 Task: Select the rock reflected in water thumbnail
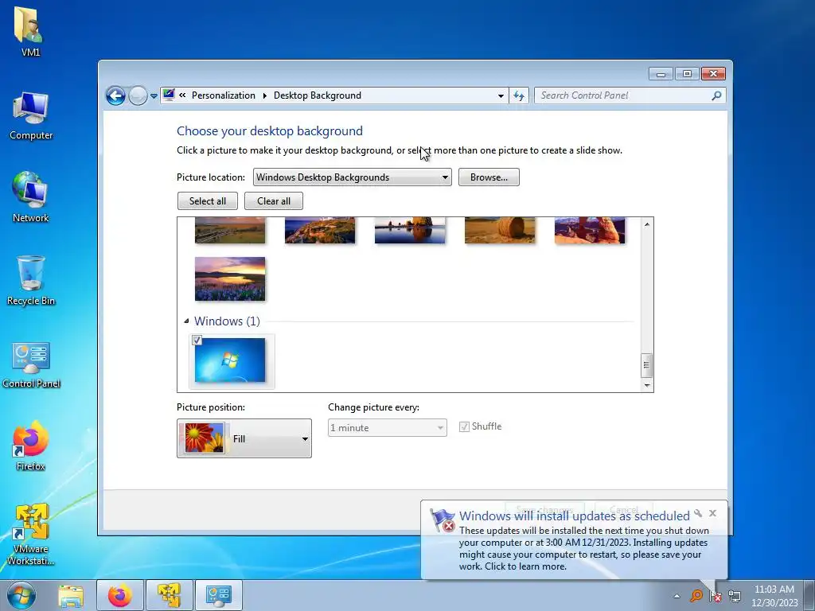410,230
